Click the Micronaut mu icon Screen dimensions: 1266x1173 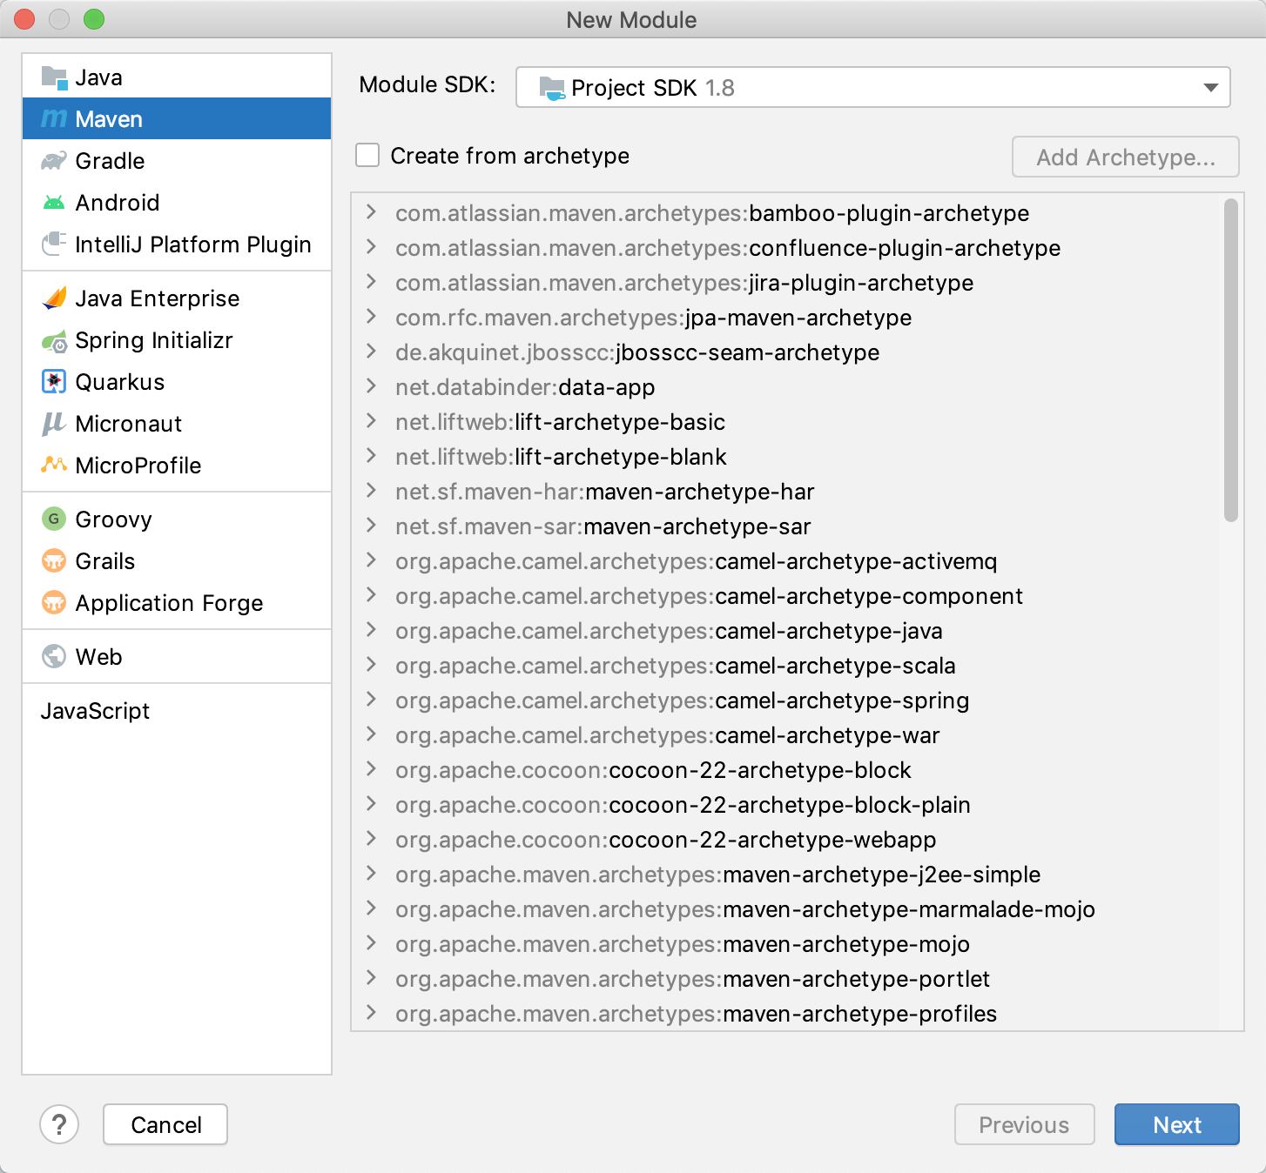tap(54, 424)
